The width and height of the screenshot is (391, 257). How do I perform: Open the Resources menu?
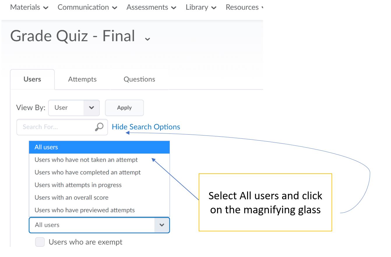click(x=244, y=8)
